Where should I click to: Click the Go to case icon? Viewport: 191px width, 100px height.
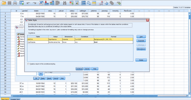pyautogui.click(x=41, y=3)
